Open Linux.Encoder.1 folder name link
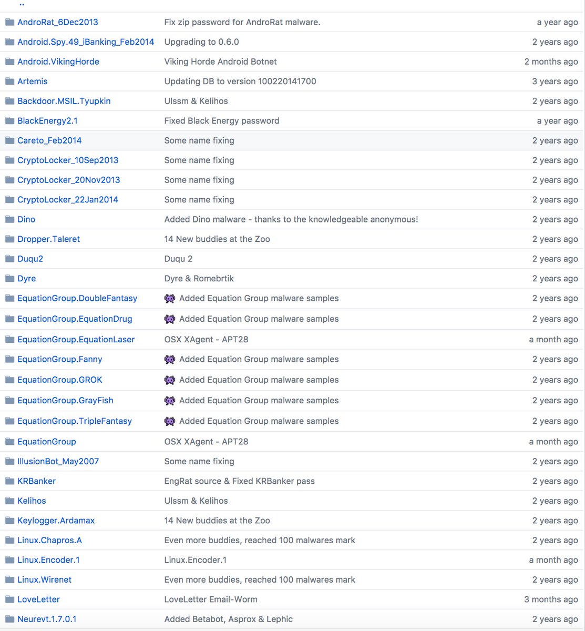Screen dimensions: 585x631 [48, 559]
